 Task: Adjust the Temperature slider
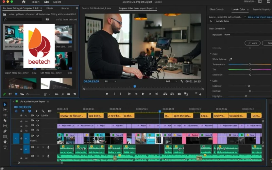(x=250, y=64)
